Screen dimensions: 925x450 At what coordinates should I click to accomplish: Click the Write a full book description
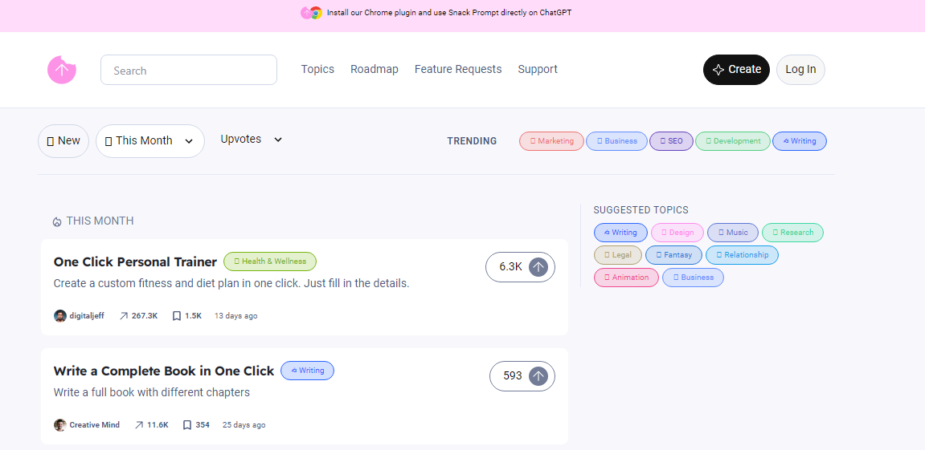pyautogui.click(x=152, y=392)
